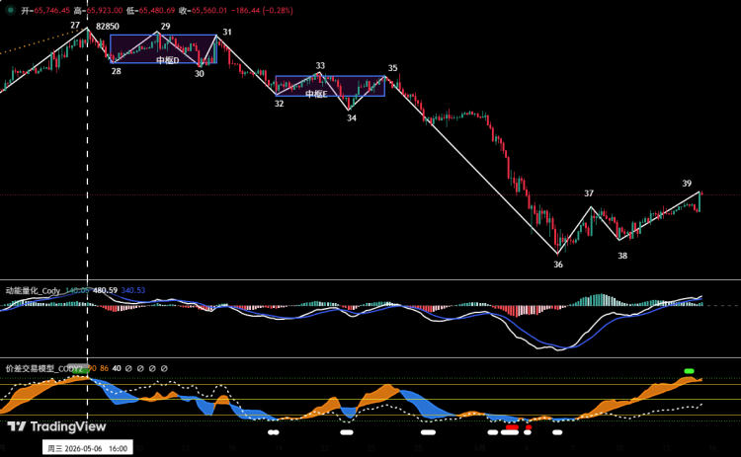Click the date label 2026-05-06 16:00
Image resolution: width=741 pixels, height=457 pixels.
87,448
